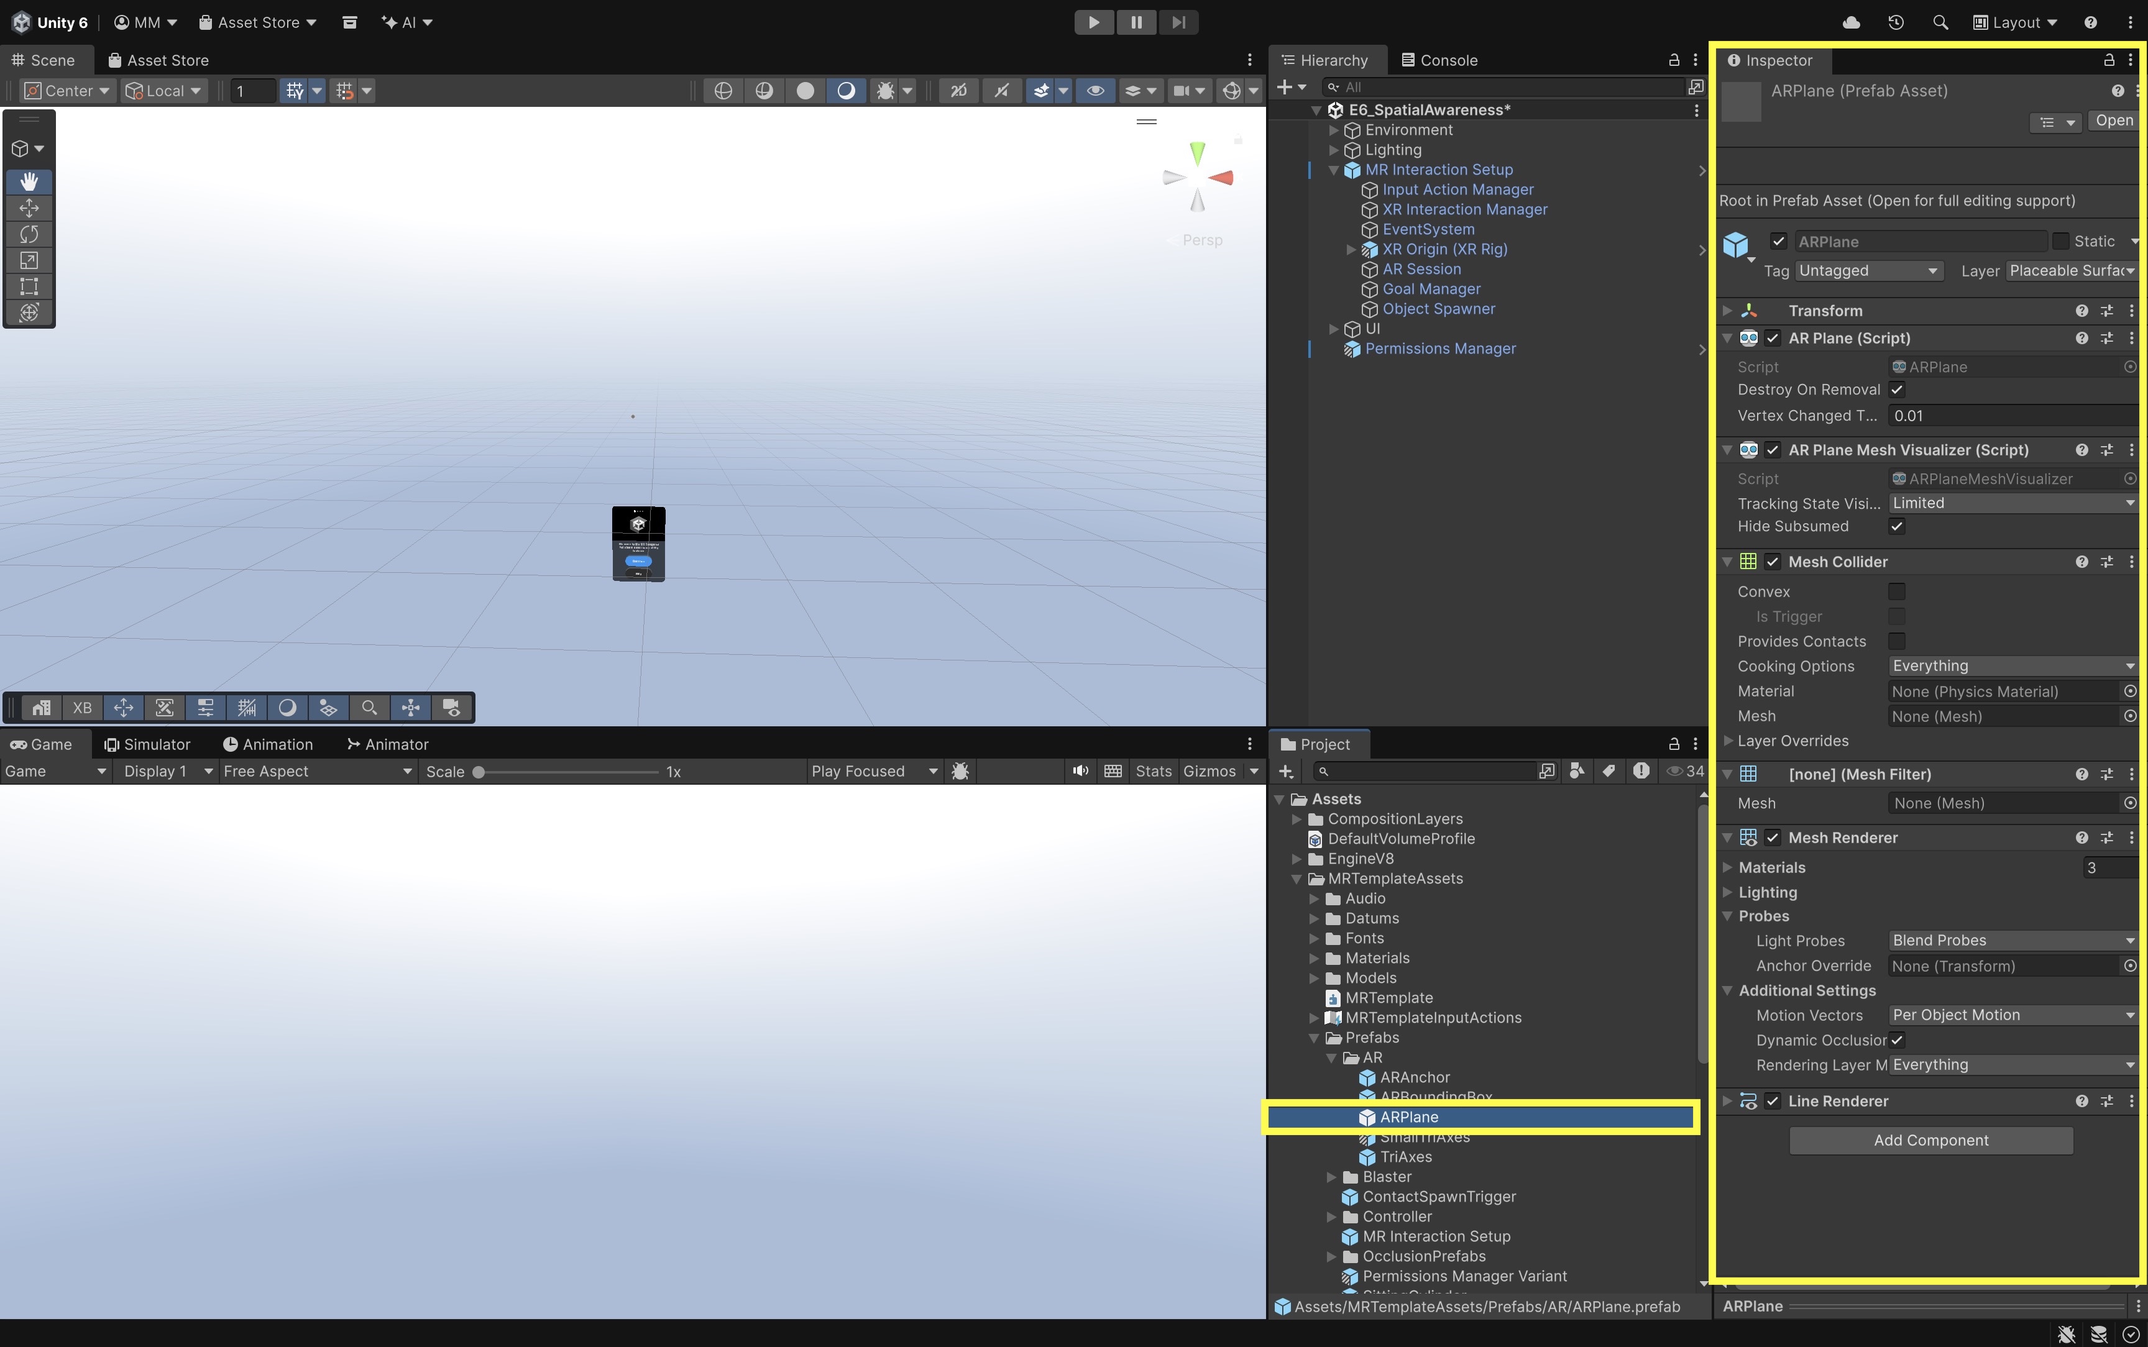Screen dimensions: 2148x1347
Task: Expand XR Origin (XR Rig) in Hierarchy
Action: [1351, 249]
